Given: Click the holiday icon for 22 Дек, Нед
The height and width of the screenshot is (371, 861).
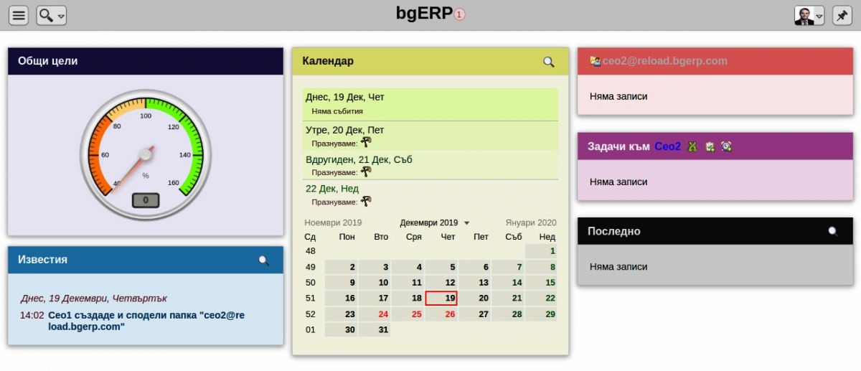Looking at the screenshot, I should (366, 201).
